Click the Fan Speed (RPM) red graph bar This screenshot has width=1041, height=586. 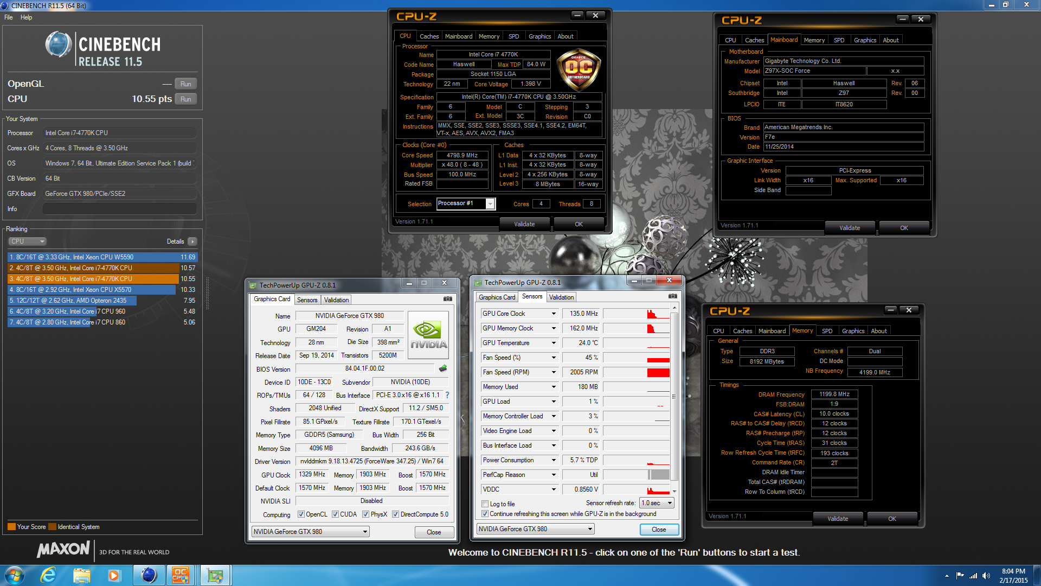pyautogui.click(x=658, y=372)
